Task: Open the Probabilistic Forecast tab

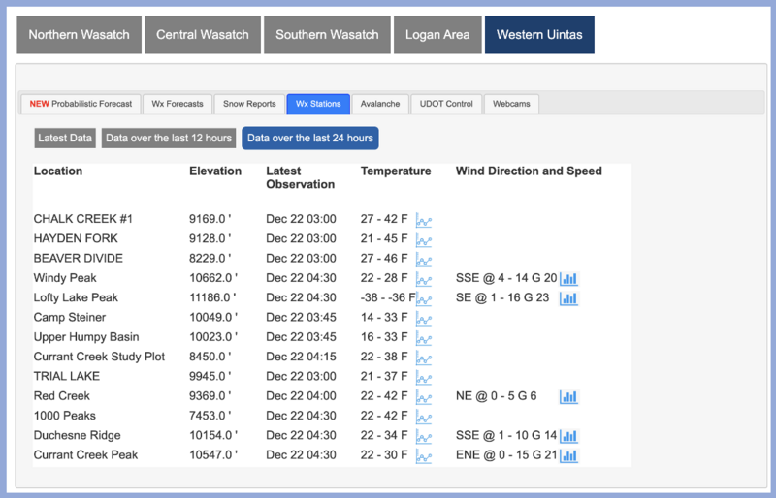Action: click(x=81, y=104)
